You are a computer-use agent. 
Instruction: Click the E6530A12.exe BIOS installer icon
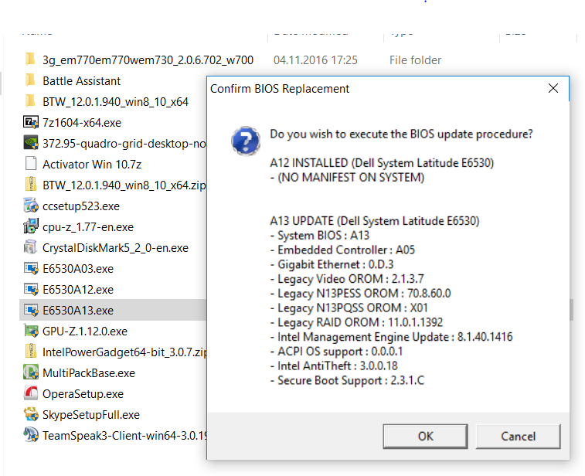pyautogui.click(x=31, y=290)
